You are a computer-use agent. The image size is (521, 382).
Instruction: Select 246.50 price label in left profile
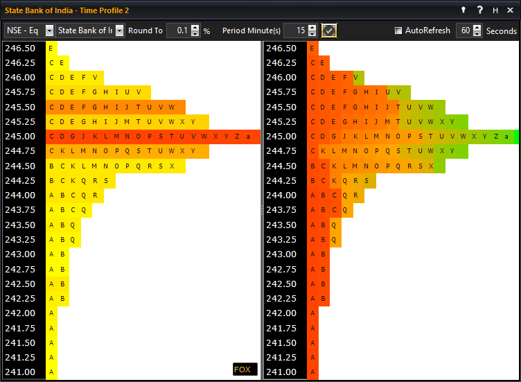click(x=20, y=49)
